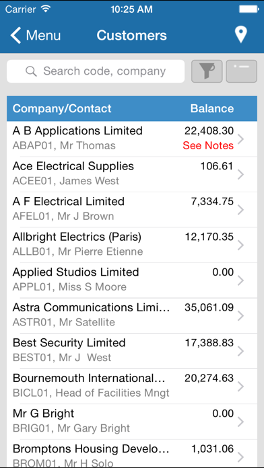264x468 pixels.
Task: Expand A B Applications Limited chevron
Action: tap(240, 139)
